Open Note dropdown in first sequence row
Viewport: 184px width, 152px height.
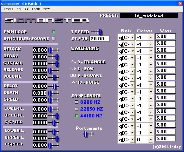pyautogui.click(x=126, y=37)
